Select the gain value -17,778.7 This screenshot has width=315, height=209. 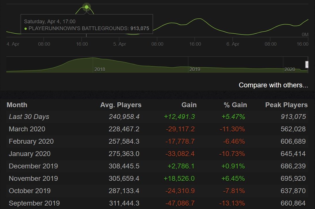point(180,141)
